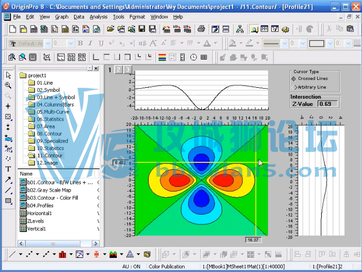This screenshot has height=272, width=362.
Task: Select the Line drawing tool
Action: coord(8,191)
